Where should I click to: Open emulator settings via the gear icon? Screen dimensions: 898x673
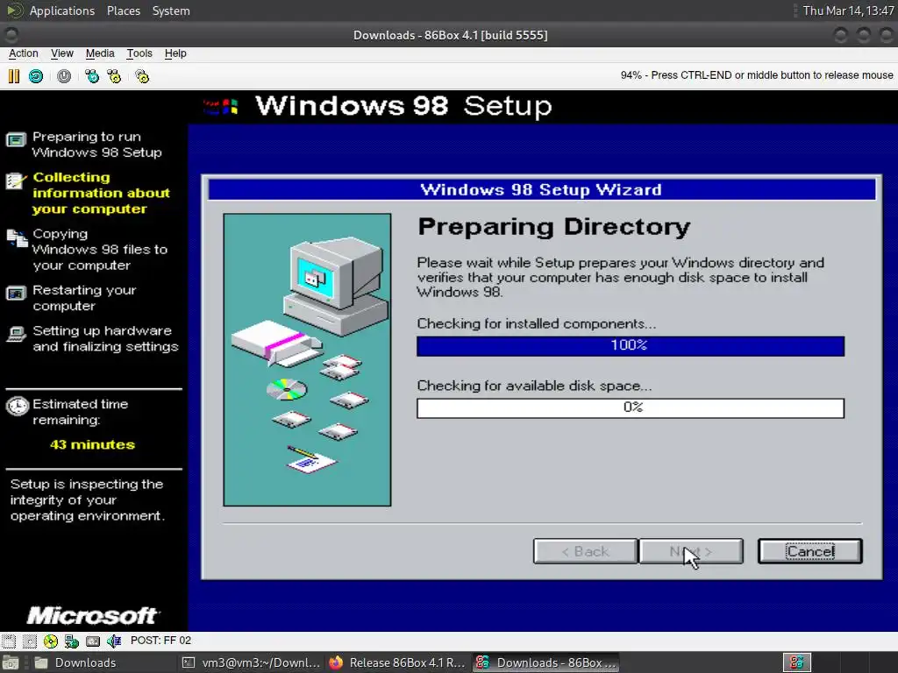click(x=142, y=76)
